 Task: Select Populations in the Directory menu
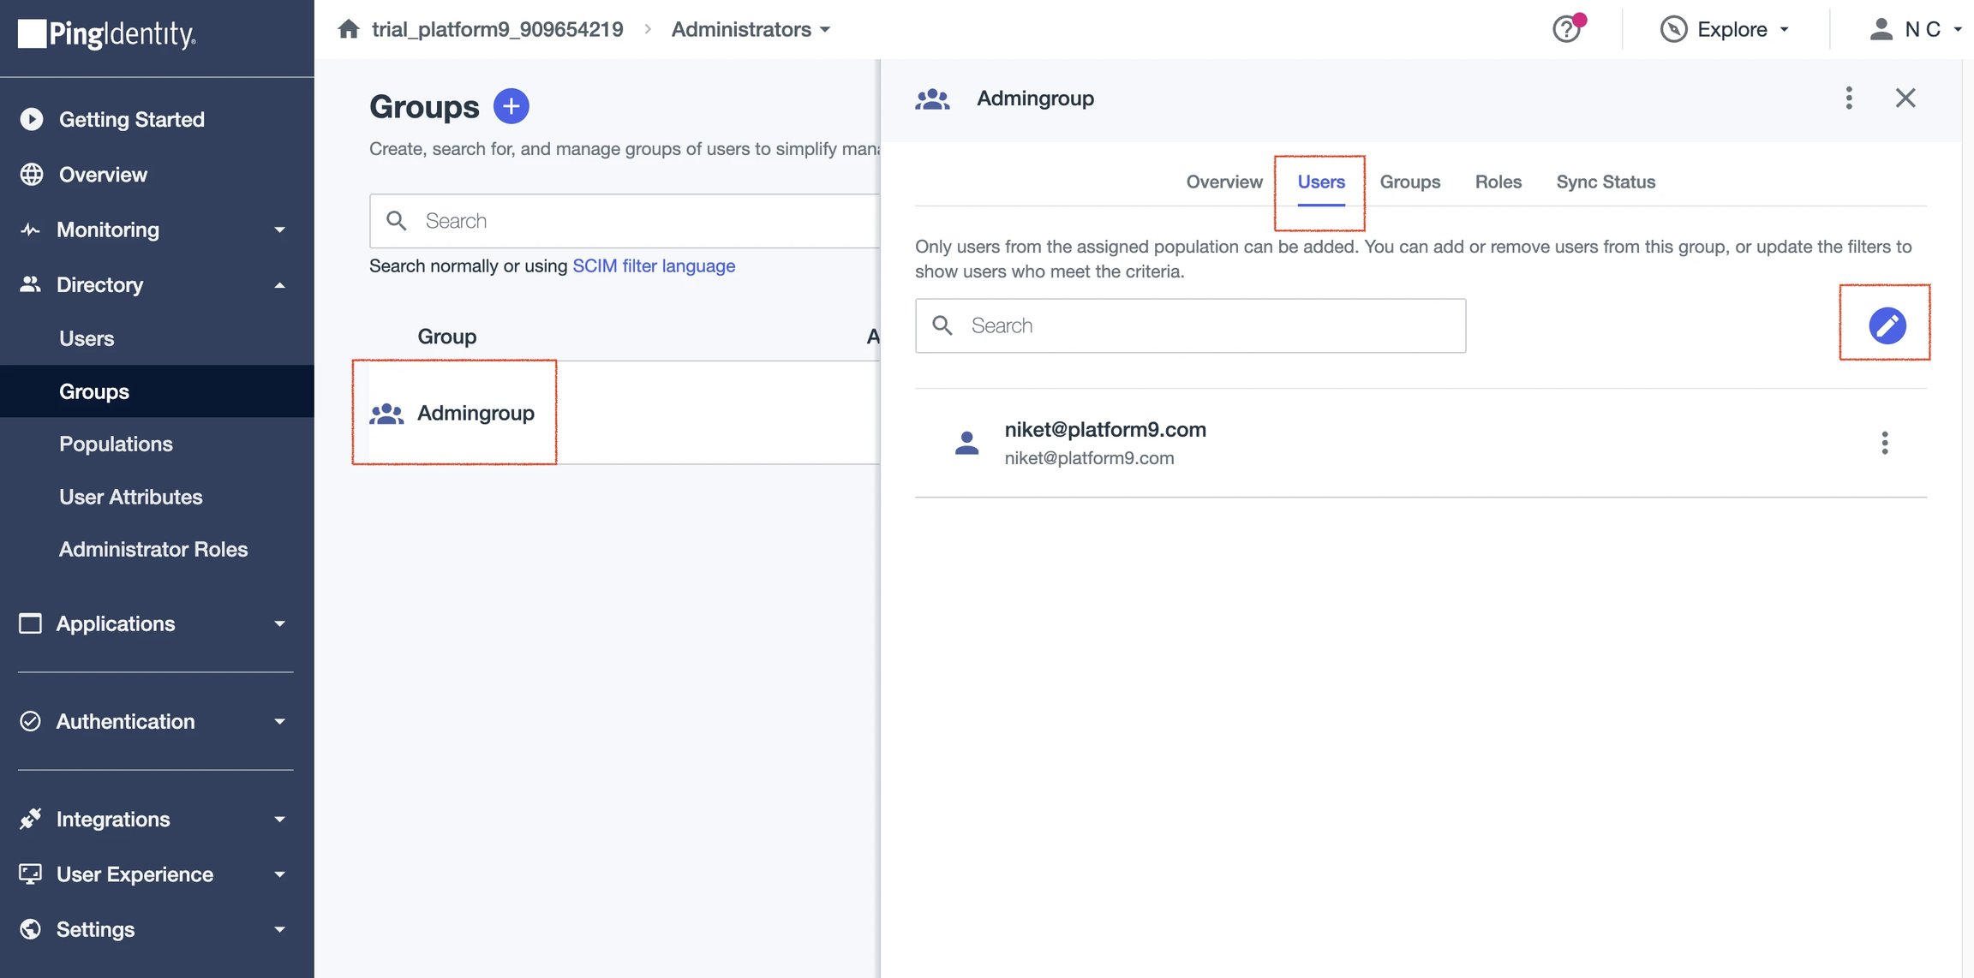pos(116,444)
